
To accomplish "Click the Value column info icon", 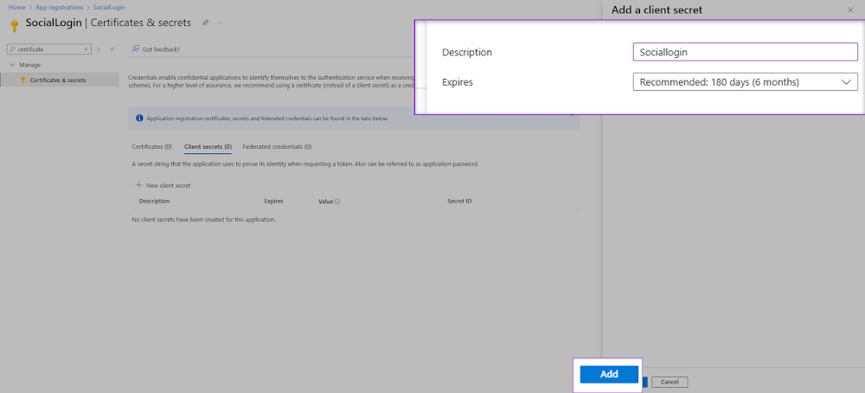I will pyautogui.click(x=337, y=201).
